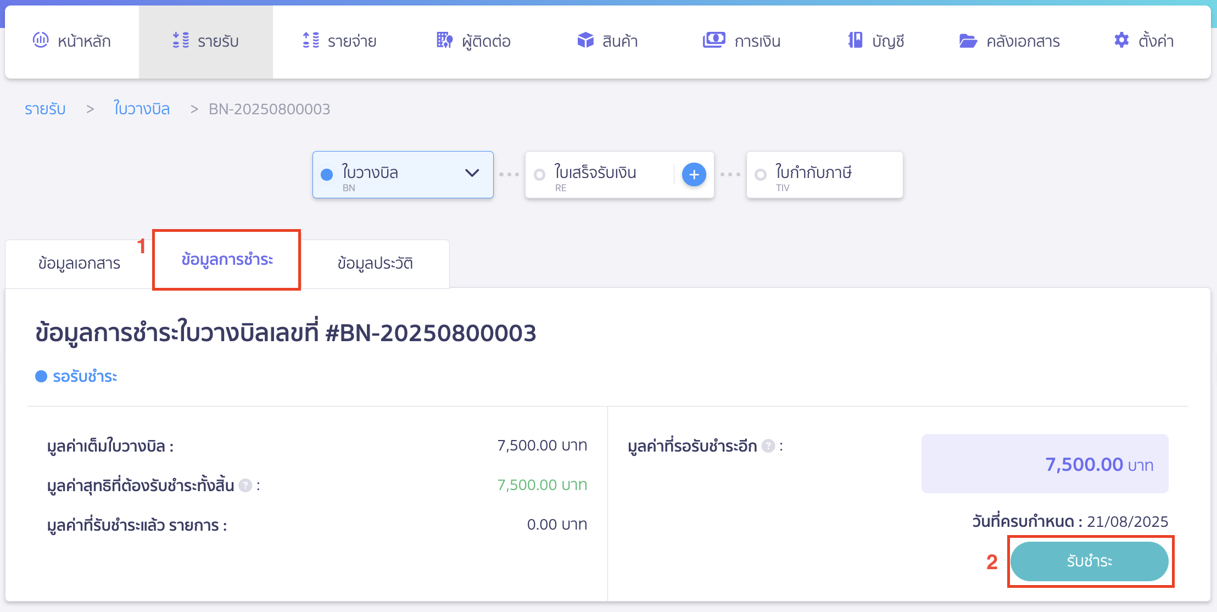
Task: Click the dashboard icon beside หน้าหลัก
Action: click(41, 40)
